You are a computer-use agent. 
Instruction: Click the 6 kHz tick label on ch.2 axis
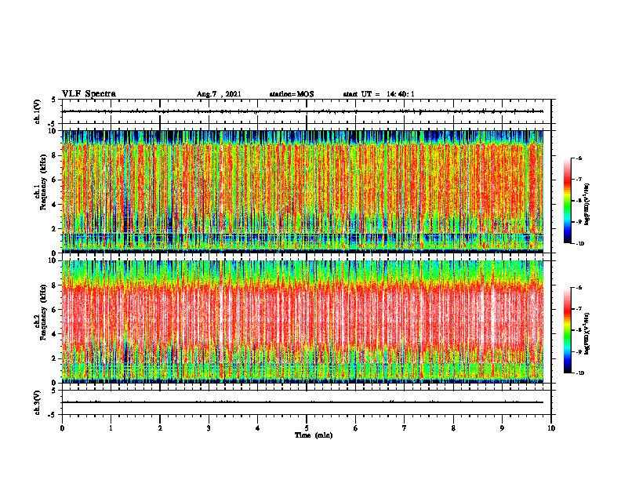[x=54, y=310]
